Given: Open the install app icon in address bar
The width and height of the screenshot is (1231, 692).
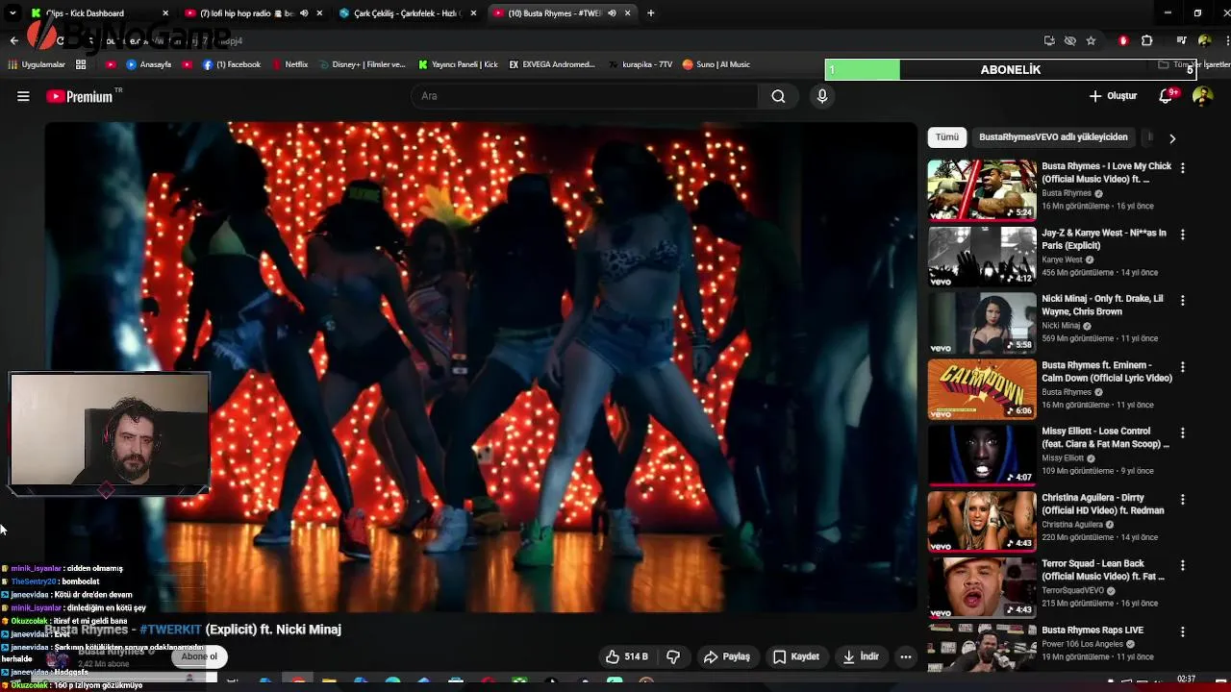Looking at the screenshot, I should [1049, 40].
